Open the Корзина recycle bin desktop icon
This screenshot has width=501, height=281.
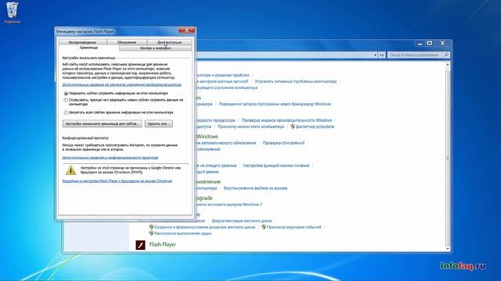13,12
